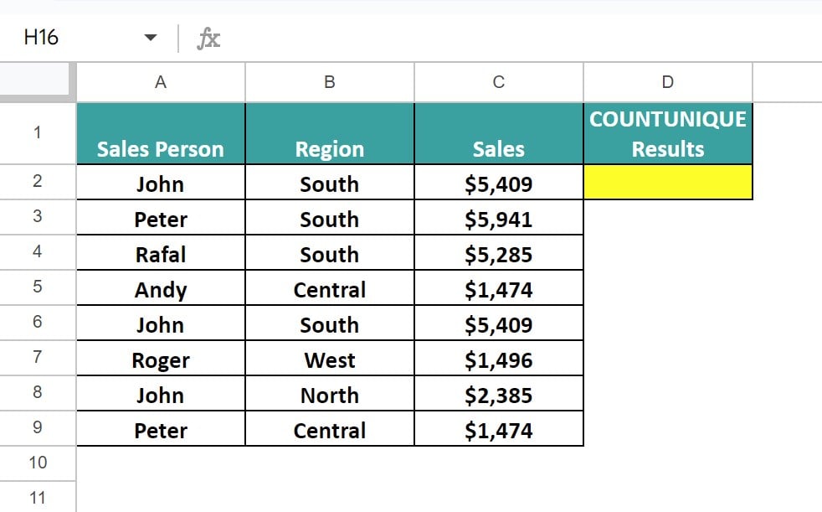Select row 4 header
This screenshot has width=822, height=512.
click(x=38, y=251)
